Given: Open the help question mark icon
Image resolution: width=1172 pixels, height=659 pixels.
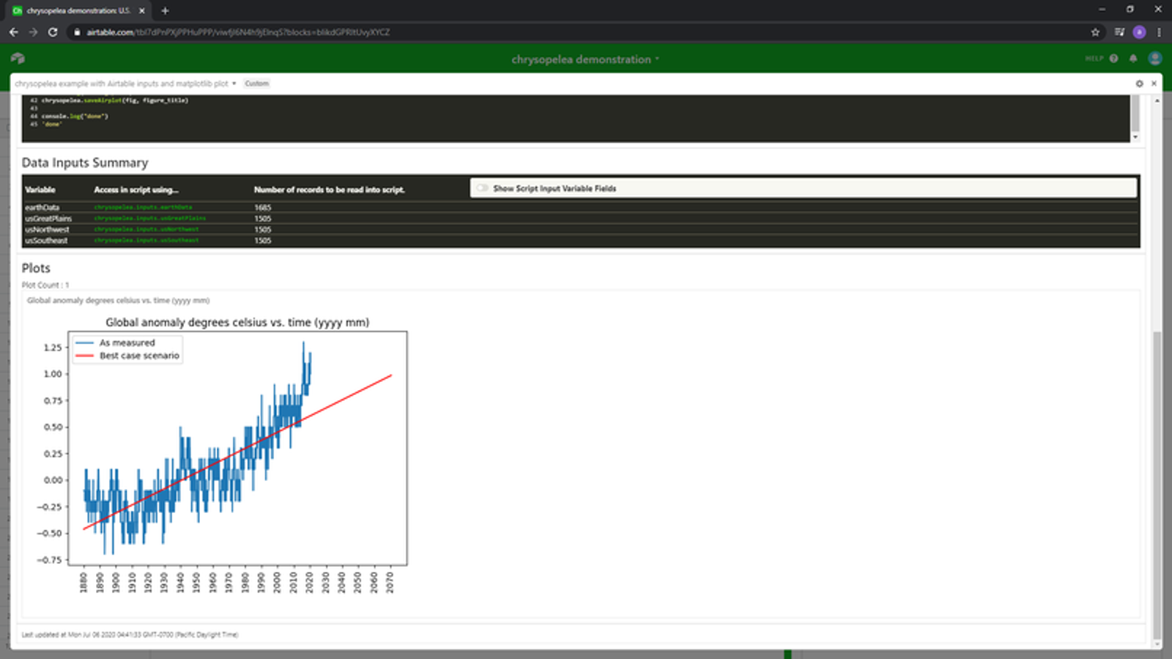Looking at the screenshot, I should click(x=1113, y=59).
